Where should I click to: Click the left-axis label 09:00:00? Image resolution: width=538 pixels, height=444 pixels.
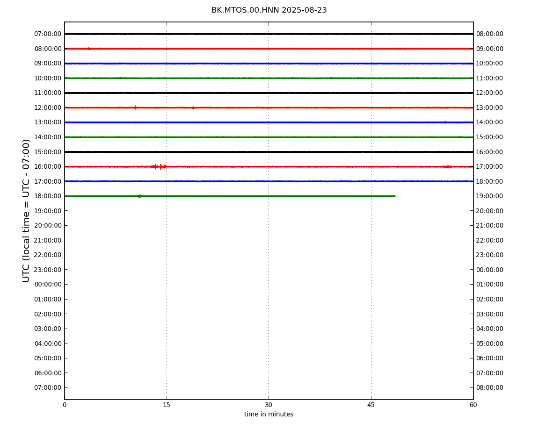(48, 64)
